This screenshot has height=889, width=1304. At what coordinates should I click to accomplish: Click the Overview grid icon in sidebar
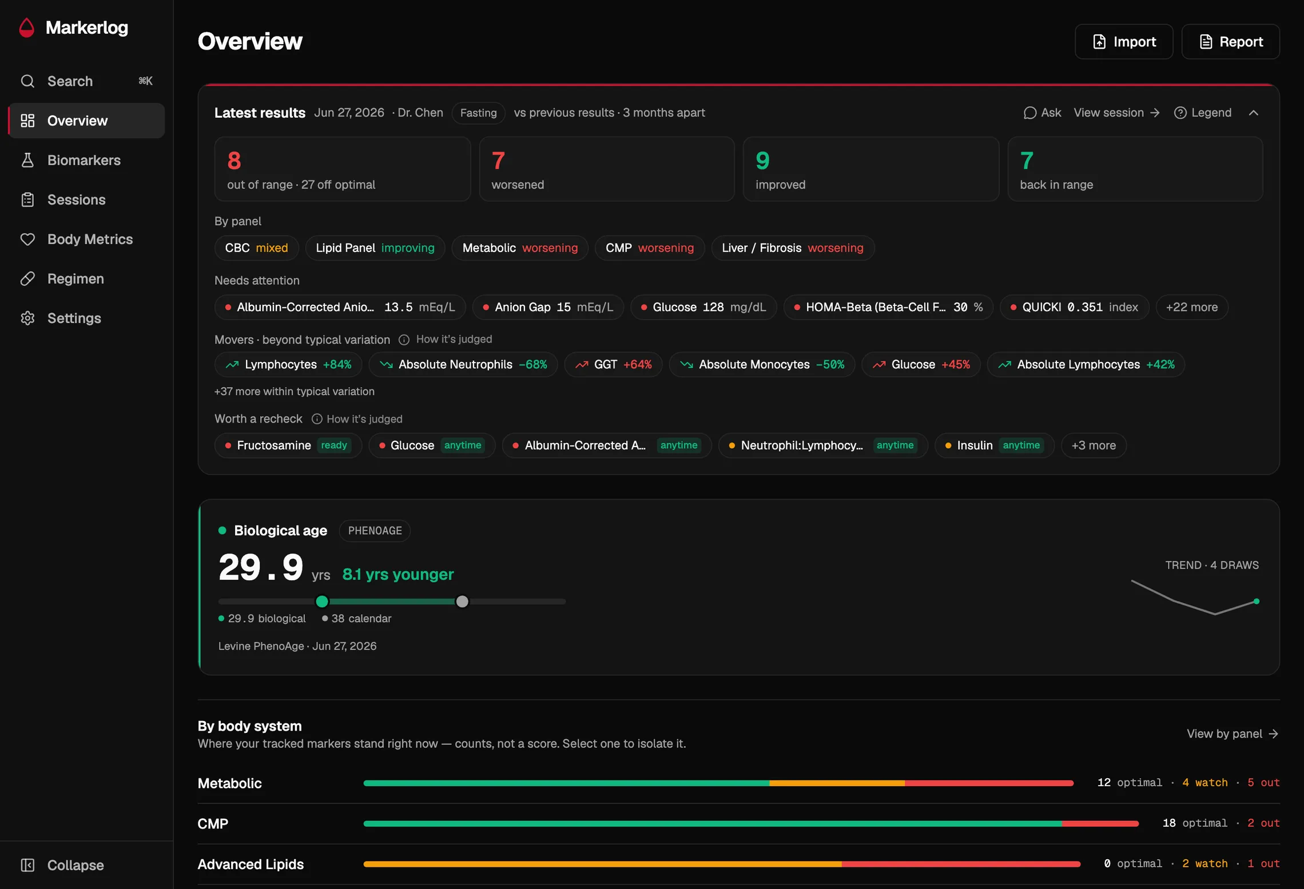pos(27,121)
